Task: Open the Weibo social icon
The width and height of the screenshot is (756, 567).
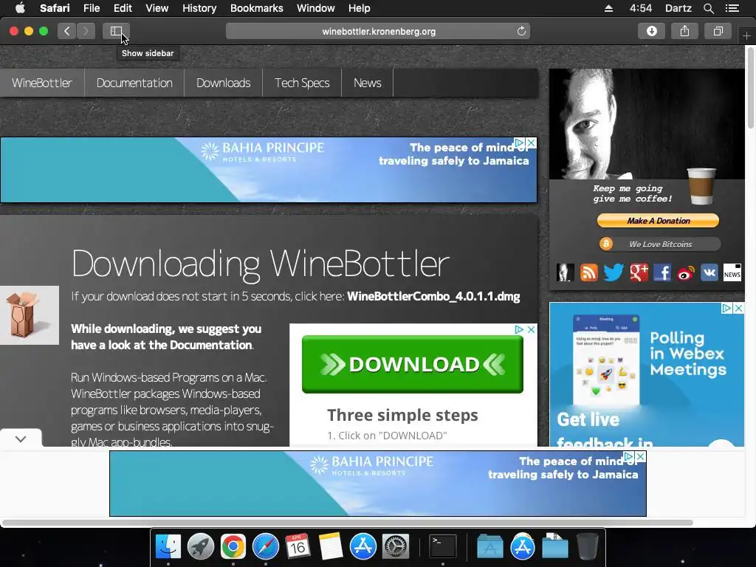Action: point(686,272)
